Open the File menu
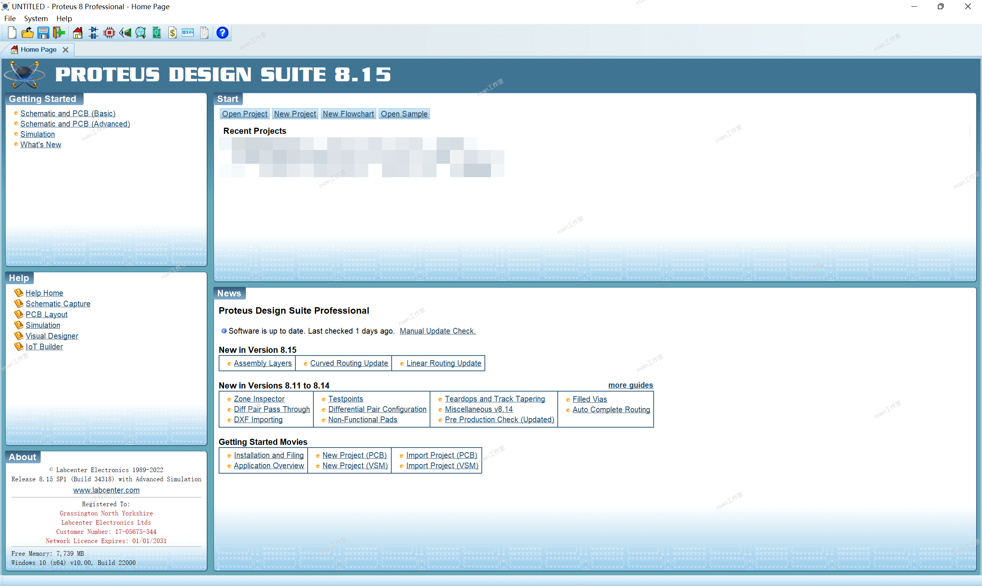Viewport: 982px width, 586px height. point(10,18)
